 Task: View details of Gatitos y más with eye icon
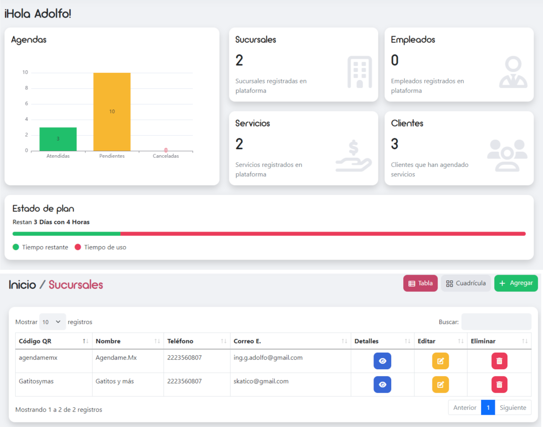click(x=382, y=384)
